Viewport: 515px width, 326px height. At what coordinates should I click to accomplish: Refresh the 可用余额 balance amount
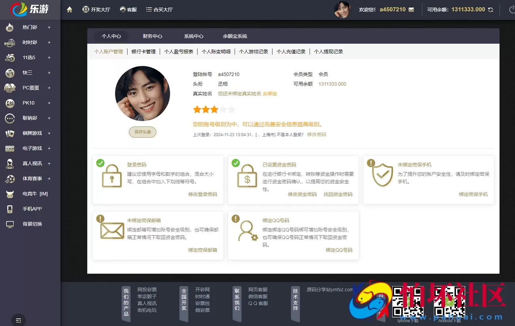[x=491, y=9]
